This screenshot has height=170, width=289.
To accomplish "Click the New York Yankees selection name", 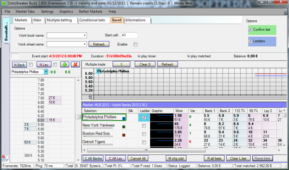I will tap(98, 125).
